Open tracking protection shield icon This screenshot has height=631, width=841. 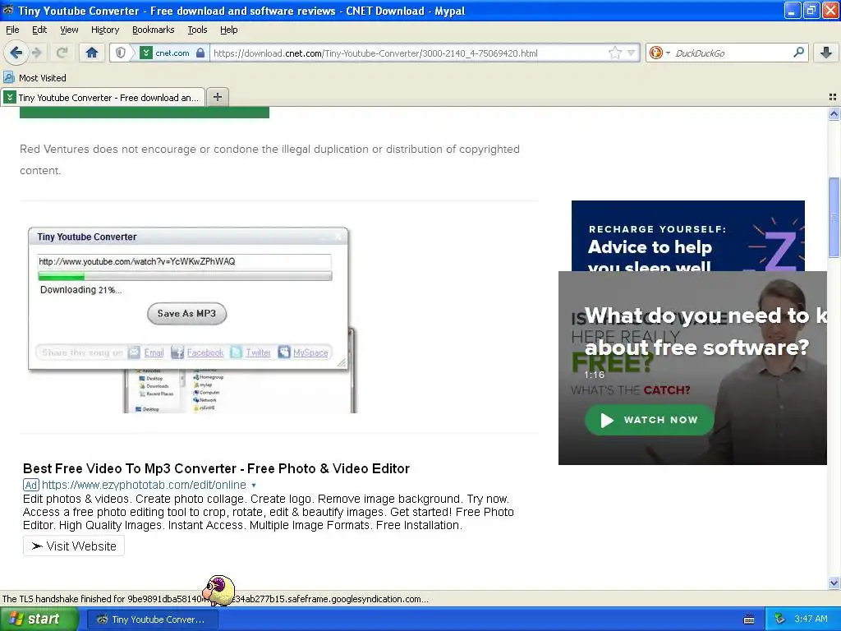[x=121, y=53]
